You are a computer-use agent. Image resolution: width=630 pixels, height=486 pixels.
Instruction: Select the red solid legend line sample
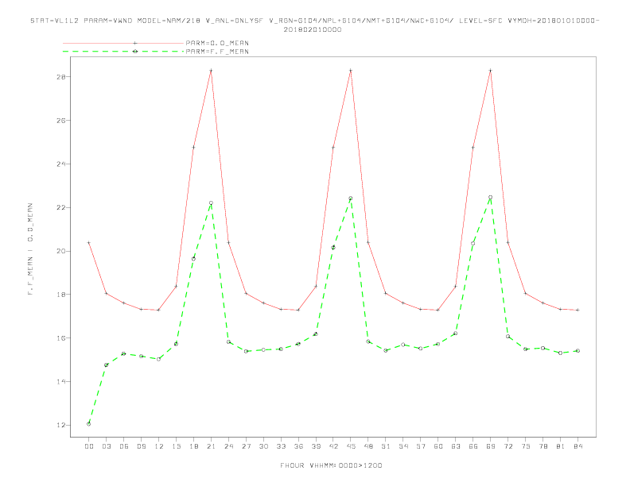click(x=123, y=43)
